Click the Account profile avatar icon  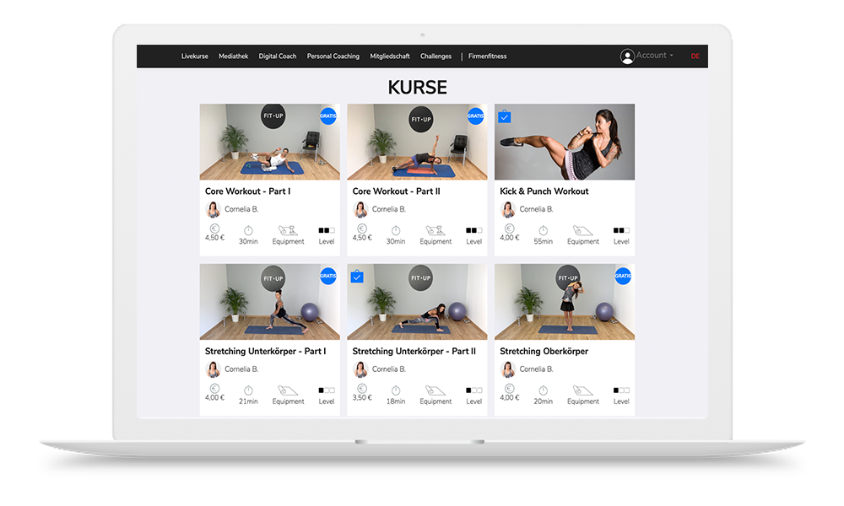click(627, 57)
